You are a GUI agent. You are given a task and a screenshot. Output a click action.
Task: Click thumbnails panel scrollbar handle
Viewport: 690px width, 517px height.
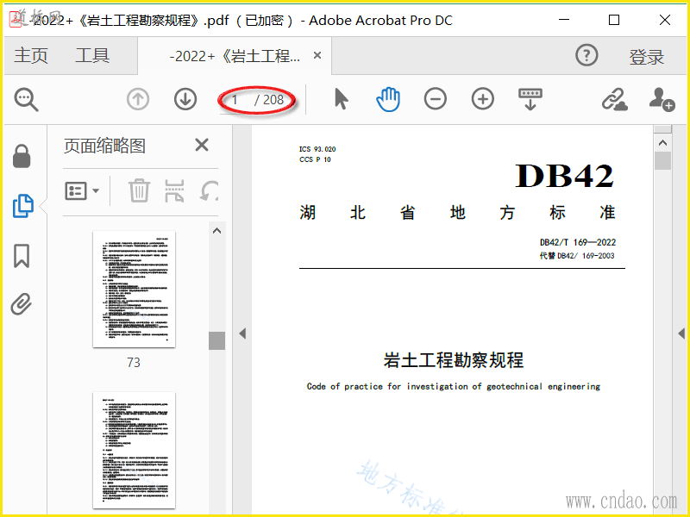pyautogui.click(x=216, y=340)
